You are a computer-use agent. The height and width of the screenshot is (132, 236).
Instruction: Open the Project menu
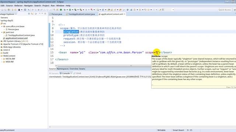point(46,5)
